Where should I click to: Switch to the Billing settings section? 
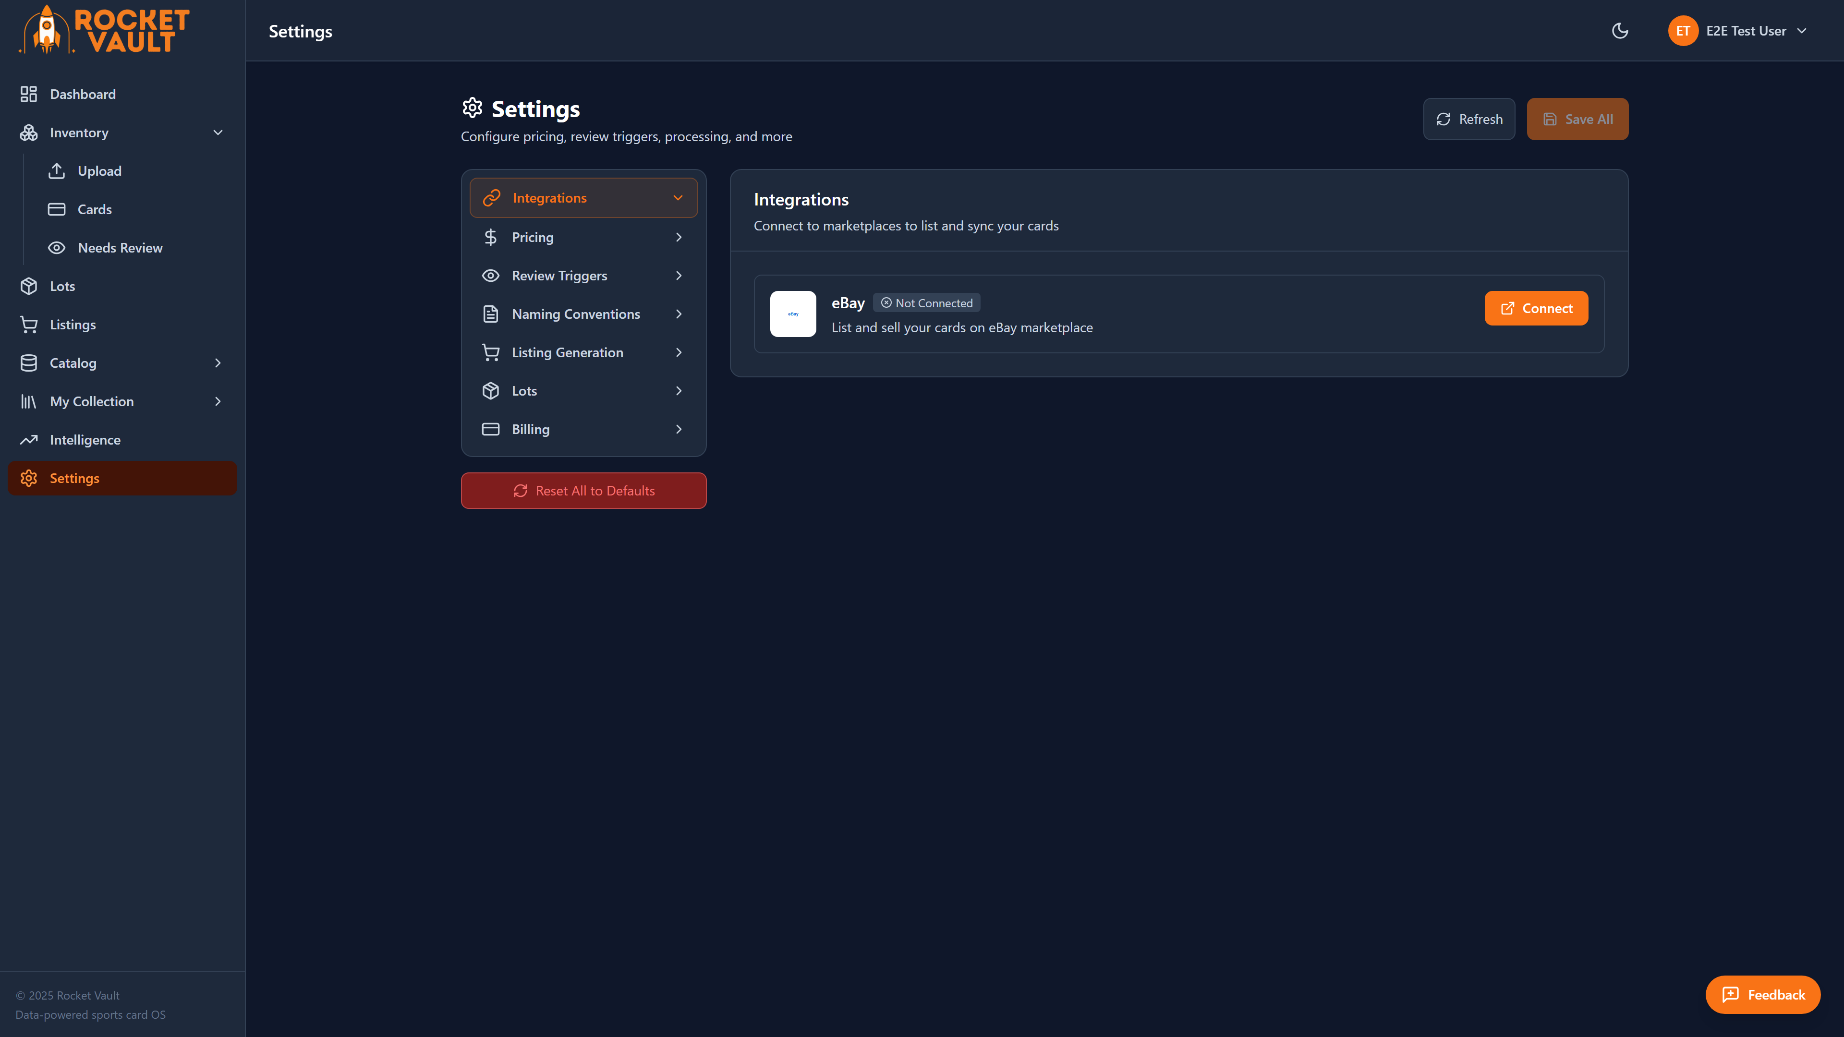531,429
